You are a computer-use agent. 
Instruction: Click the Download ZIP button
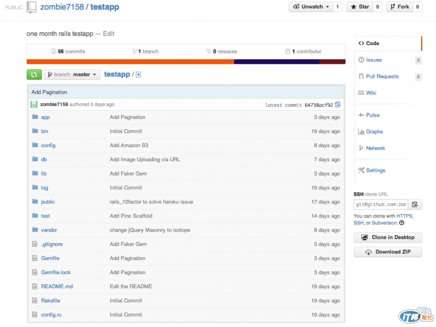pyautogui.click(x=388, y=252)
